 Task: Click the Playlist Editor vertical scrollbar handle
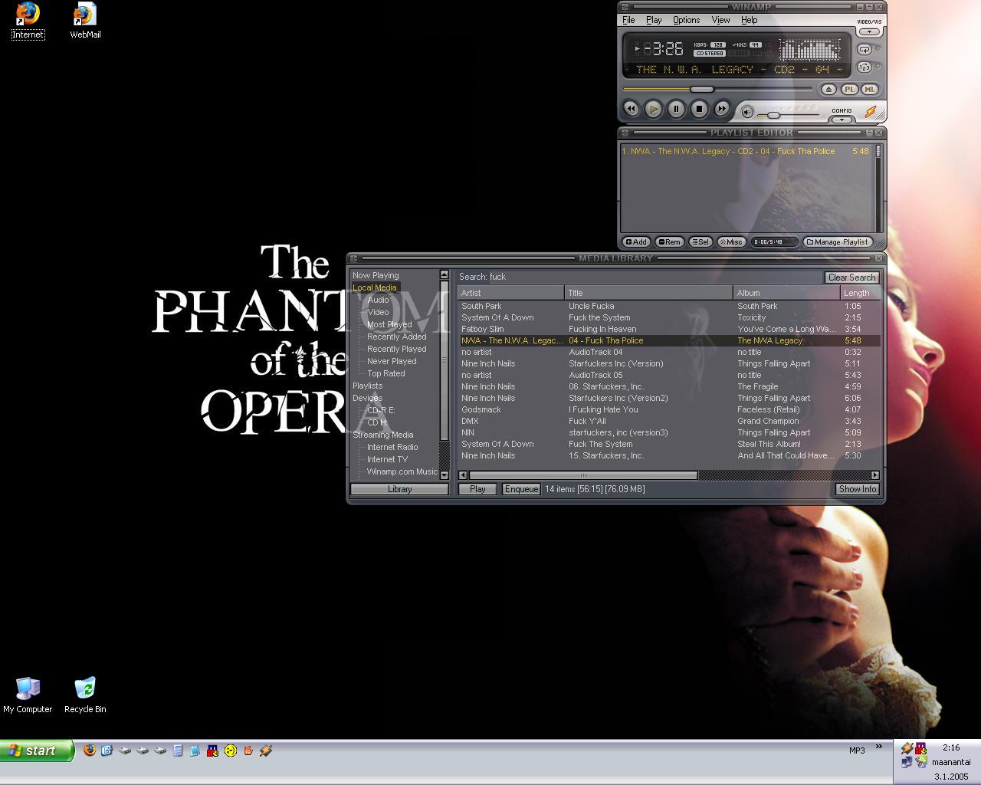click(878, 151)
